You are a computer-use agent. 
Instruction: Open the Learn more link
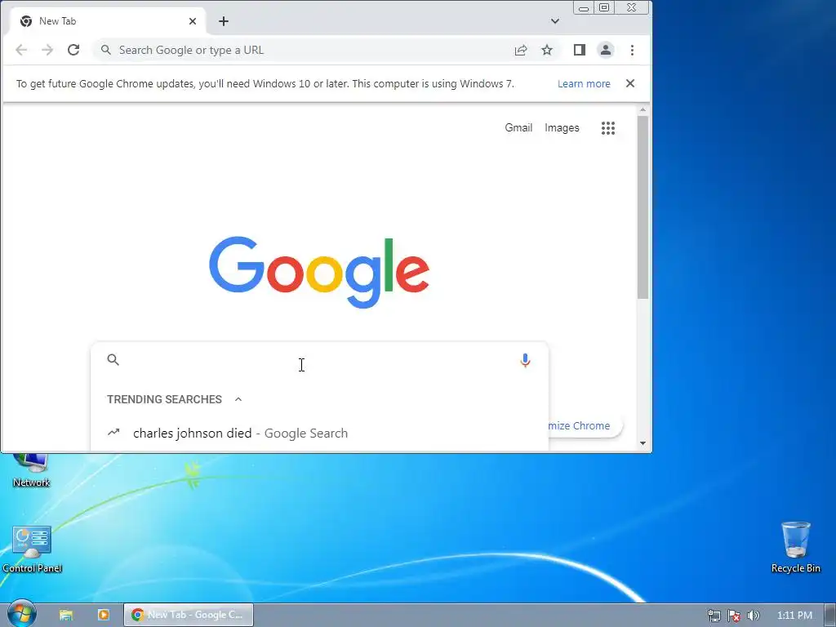[584, 84]
